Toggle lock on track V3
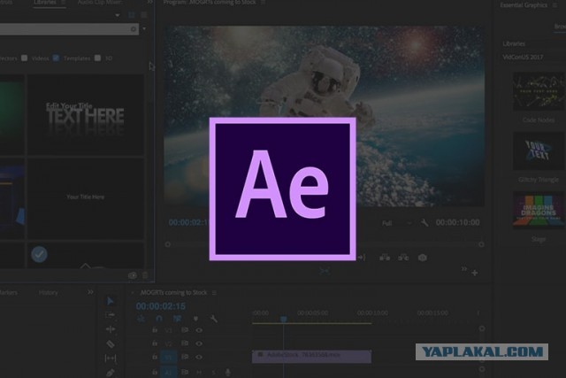 point(155,329)
